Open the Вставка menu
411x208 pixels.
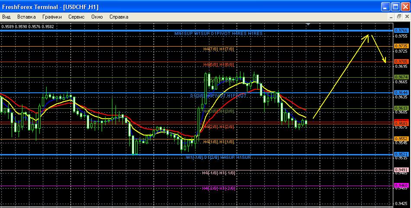tap(26, 17)
